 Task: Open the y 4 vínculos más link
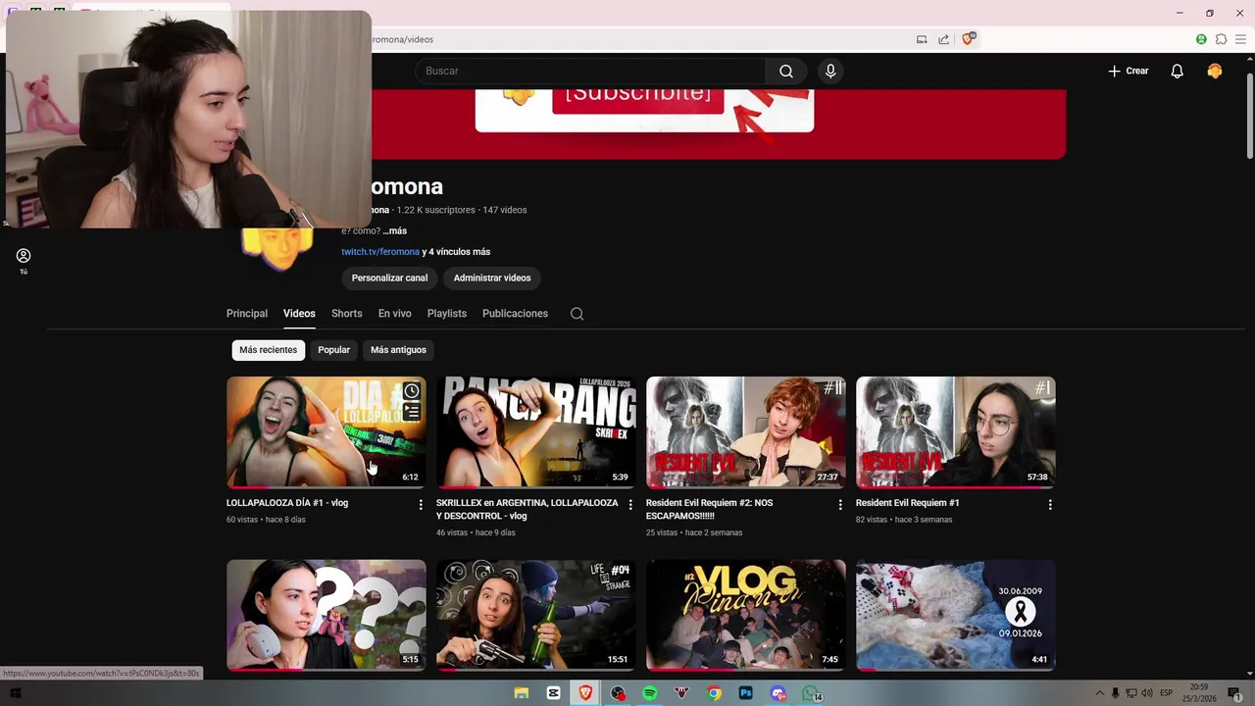pos(456,252)
